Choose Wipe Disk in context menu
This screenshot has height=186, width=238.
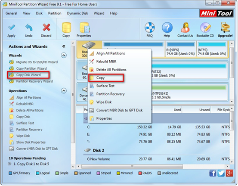tap(120, 102)
